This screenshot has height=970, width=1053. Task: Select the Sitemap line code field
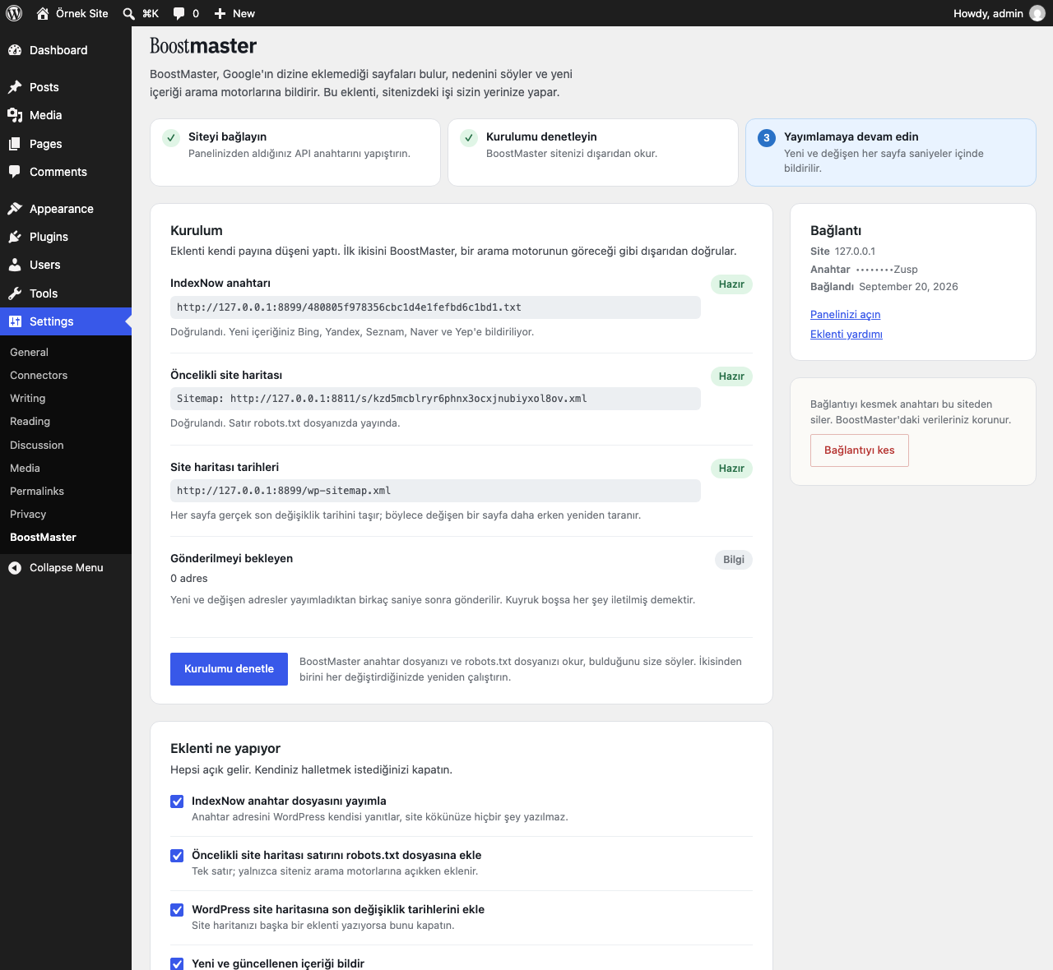pos(435,399)
